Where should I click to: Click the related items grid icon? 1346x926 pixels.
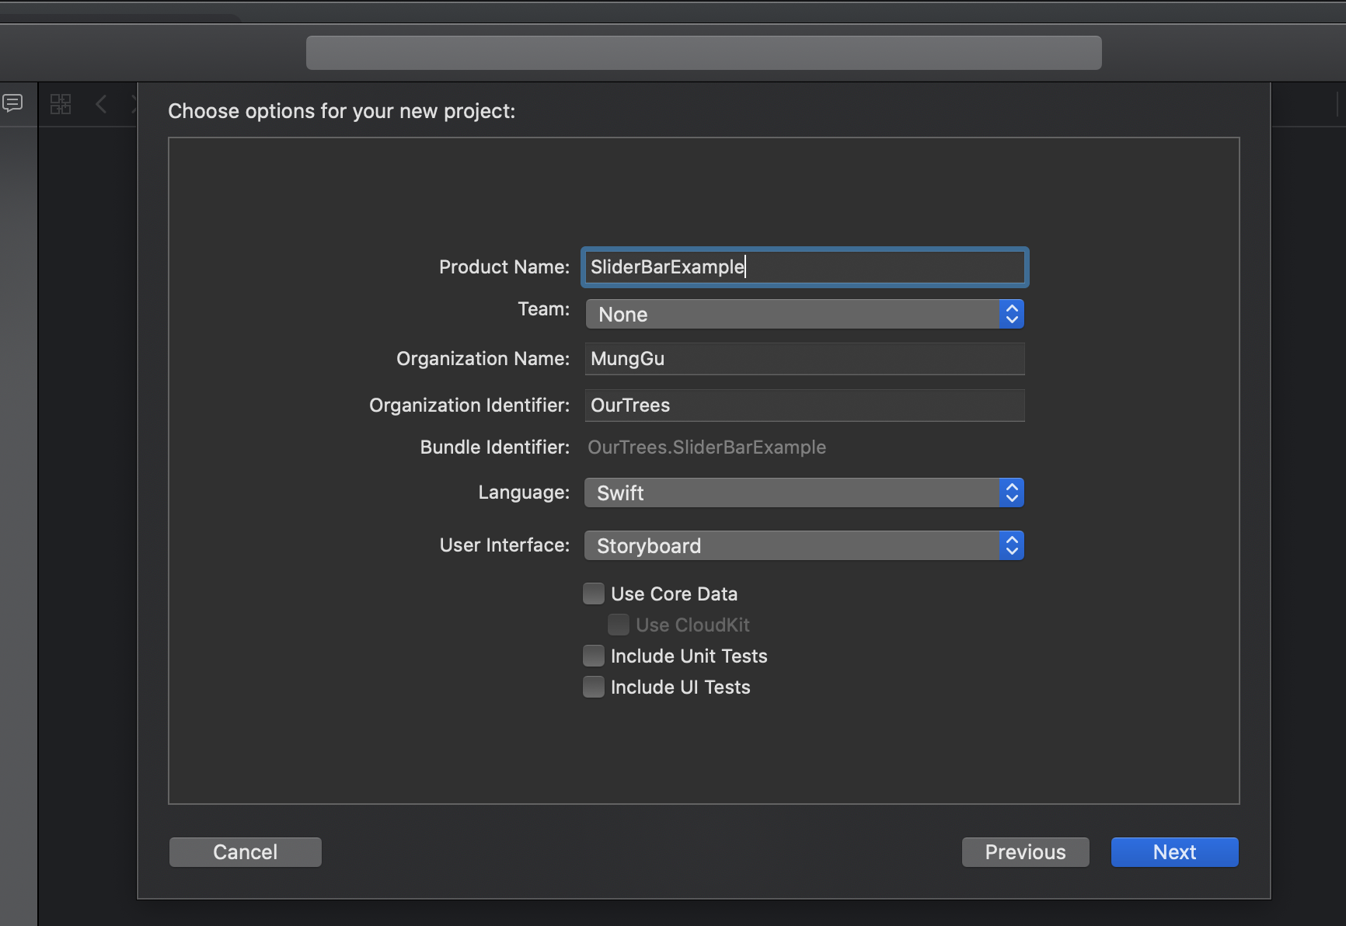tap(61, 104)
